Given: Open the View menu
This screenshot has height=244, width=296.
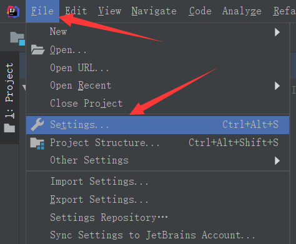Looking at the screenshot, I should point(110,11).
